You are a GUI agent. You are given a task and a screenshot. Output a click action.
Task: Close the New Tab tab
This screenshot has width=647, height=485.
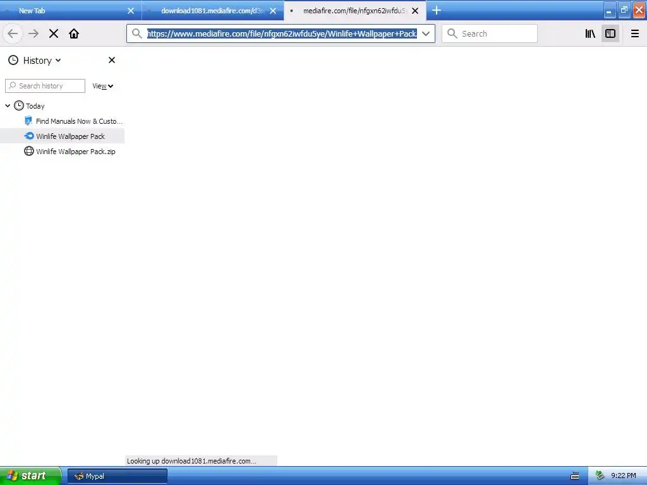(x=131, y=11)
